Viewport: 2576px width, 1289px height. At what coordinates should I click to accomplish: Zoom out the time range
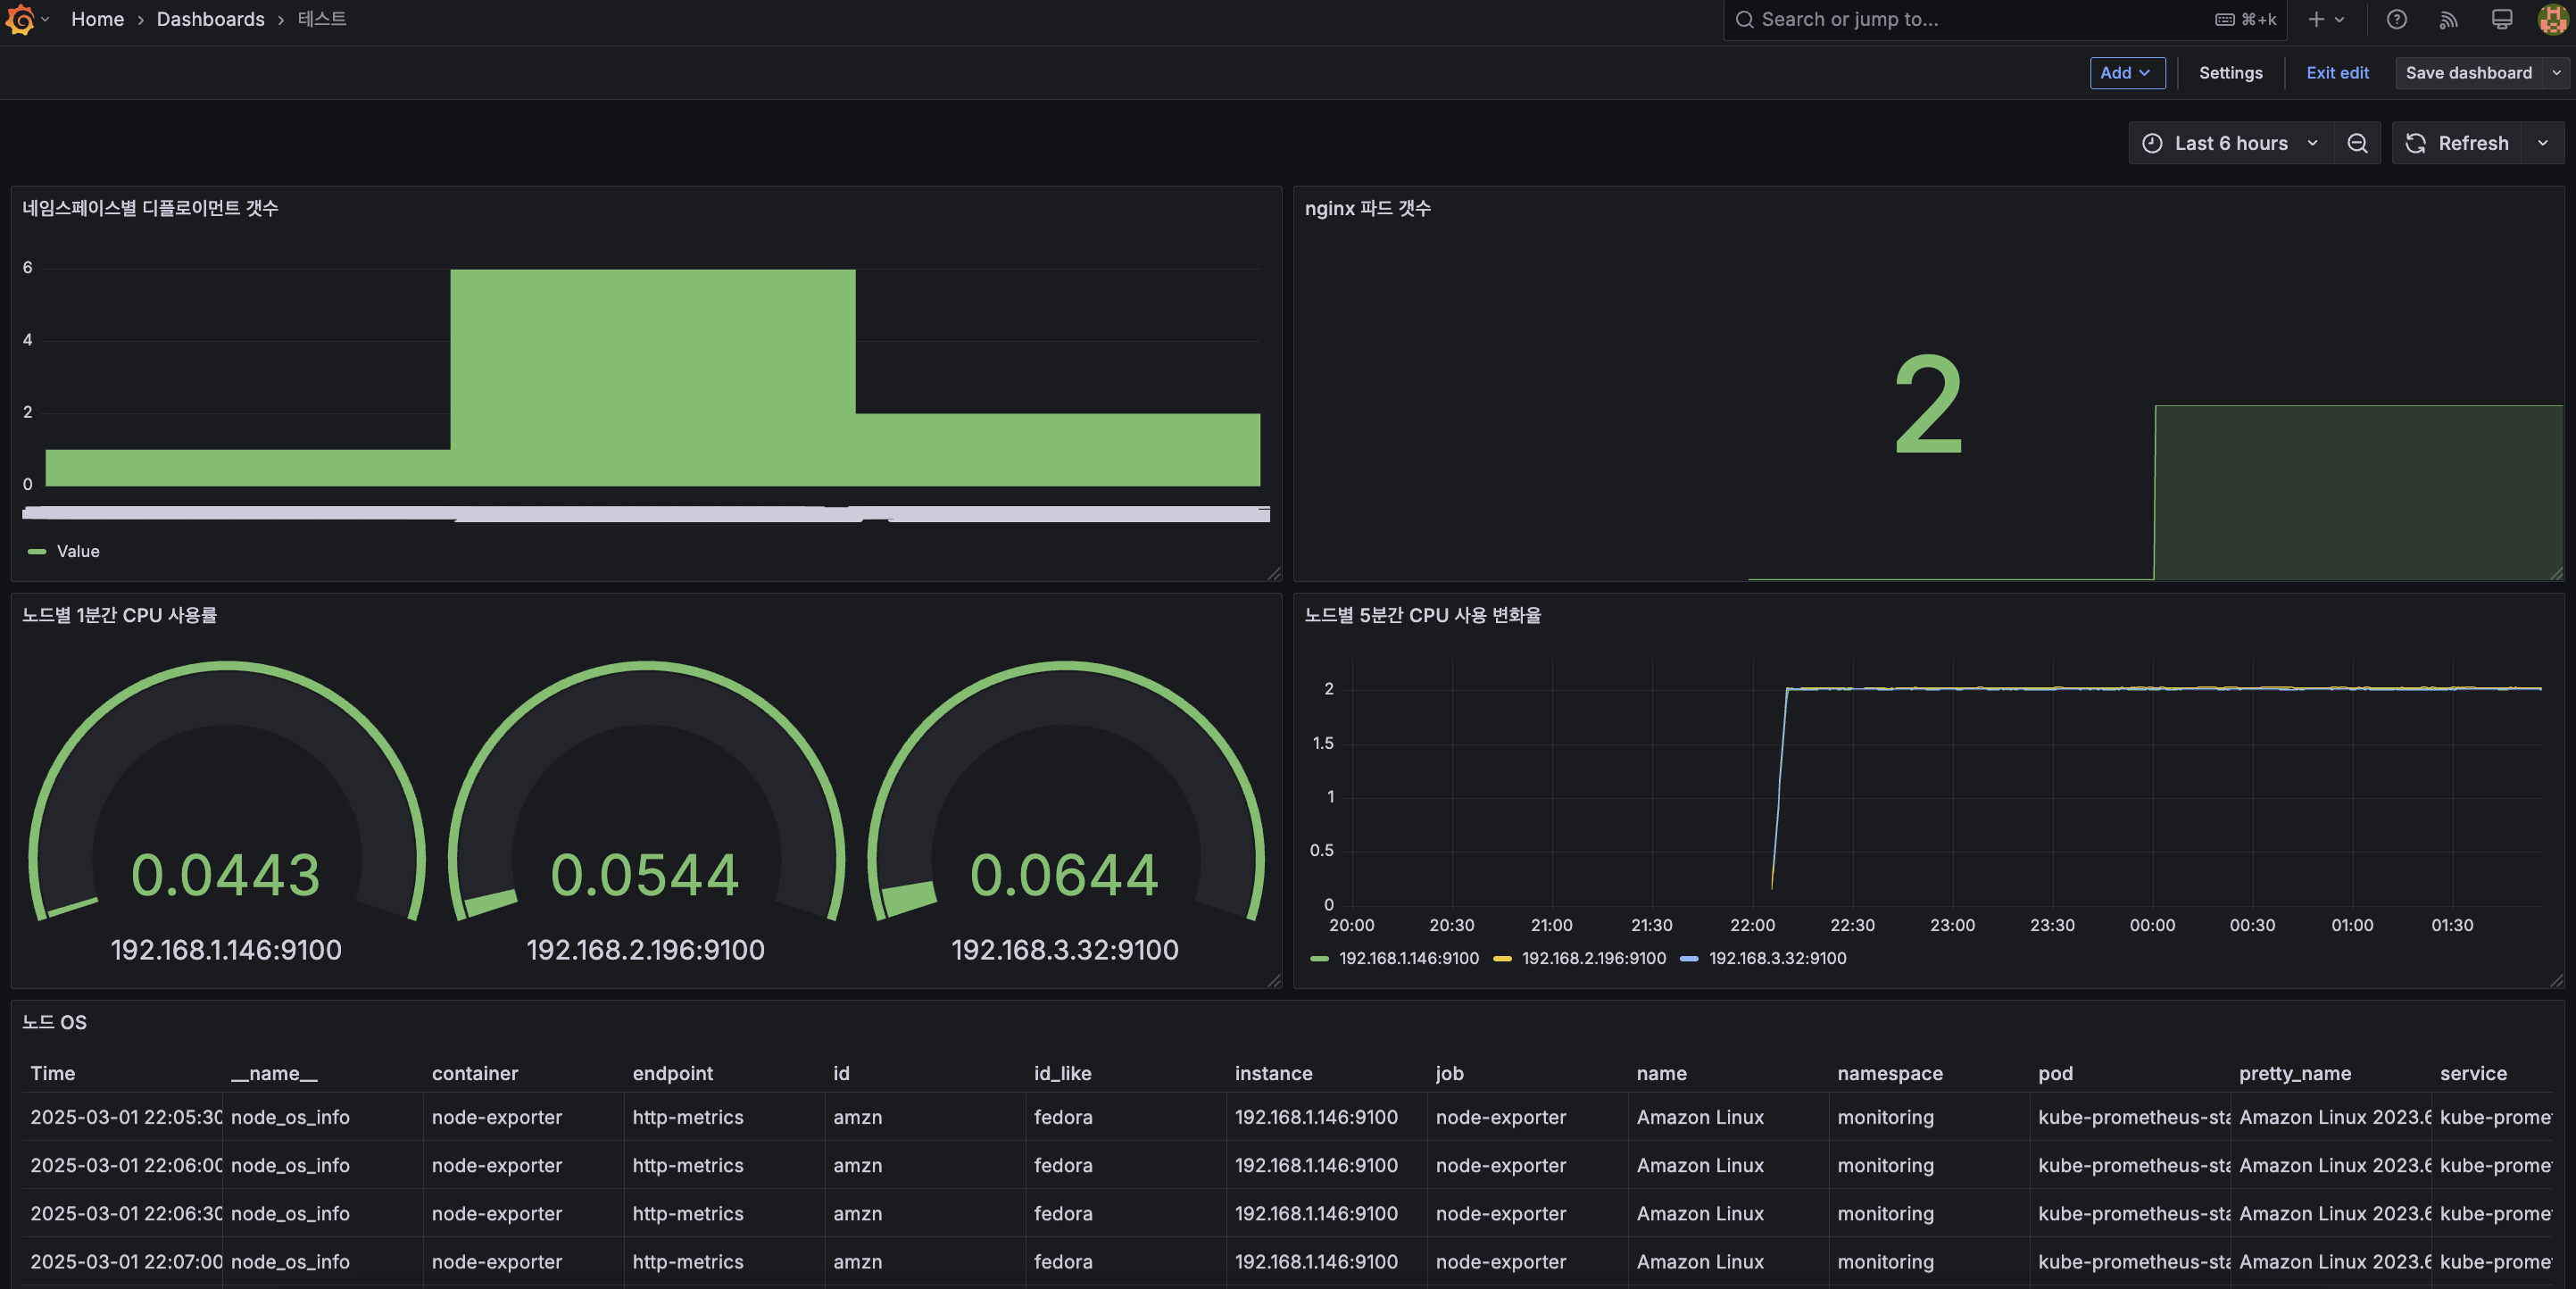[2357, 143]
